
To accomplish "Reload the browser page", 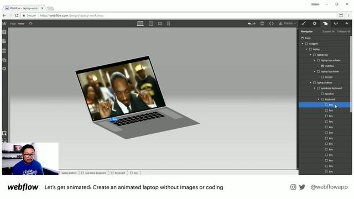I will [x=17, y=15].
